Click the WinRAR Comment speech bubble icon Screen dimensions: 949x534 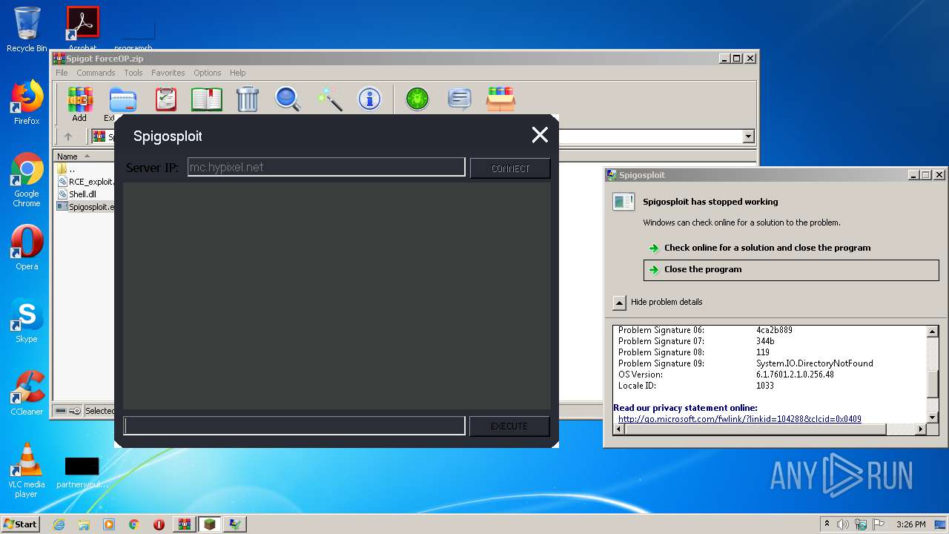[460, 99]
